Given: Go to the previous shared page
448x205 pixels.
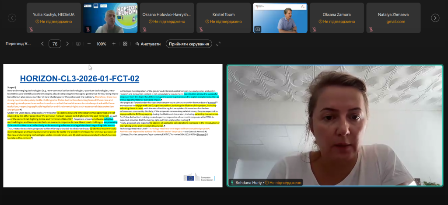Looking at the screenshot, I should click(x=42, y=44).
